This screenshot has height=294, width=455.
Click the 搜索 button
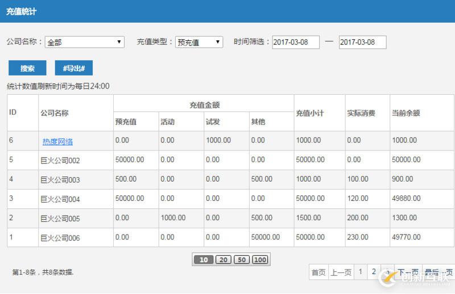click(x=27, y=68)
